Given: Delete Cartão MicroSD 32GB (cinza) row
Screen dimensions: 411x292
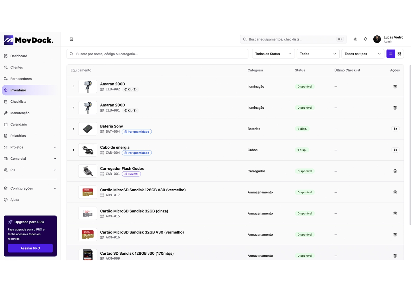Looking at the screenshot, I should coord(395,214).
